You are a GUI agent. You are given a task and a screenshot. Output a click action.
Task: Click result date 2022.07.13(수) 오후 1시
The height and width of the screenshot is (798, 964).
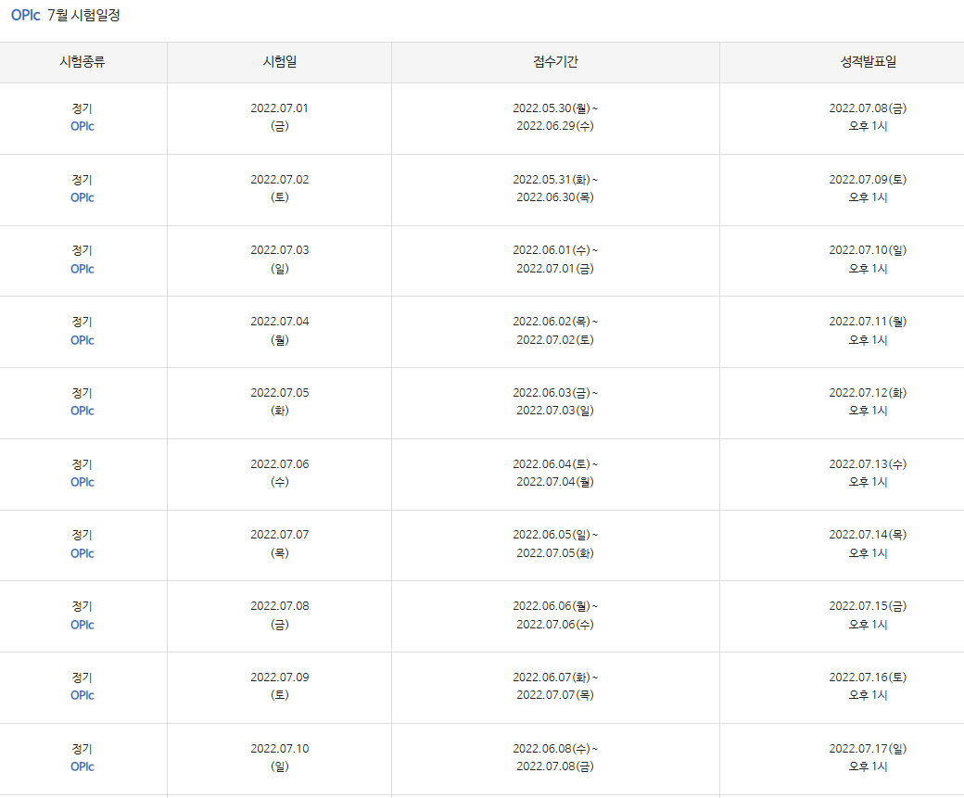(x=869, y=473)
